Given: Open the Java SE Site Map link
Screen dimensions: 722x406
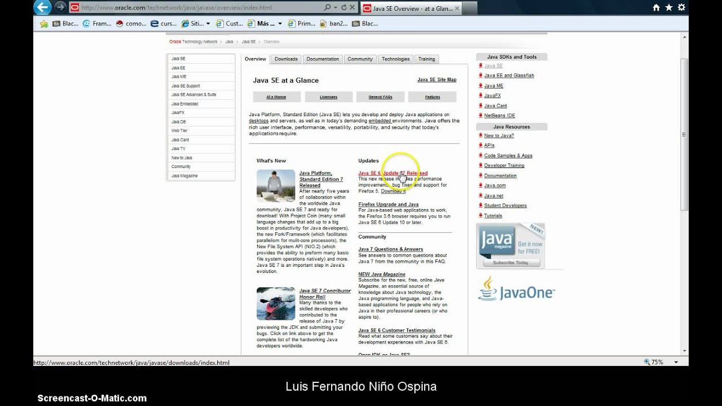Looking at the screenshot, I should [x=437, y=80].
